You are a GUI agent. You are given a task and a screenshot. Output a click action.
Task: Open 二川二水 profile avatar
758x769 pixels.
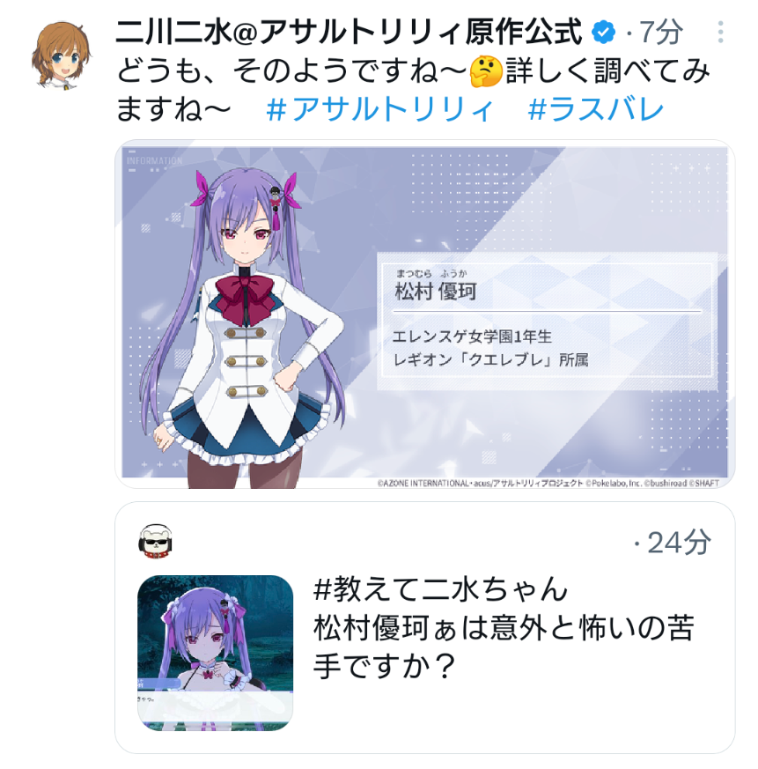tap(61, 55)
